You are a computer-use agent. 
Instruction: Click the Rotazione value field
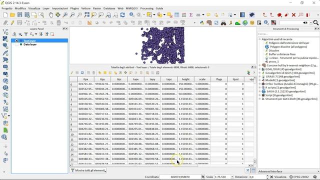257,177
